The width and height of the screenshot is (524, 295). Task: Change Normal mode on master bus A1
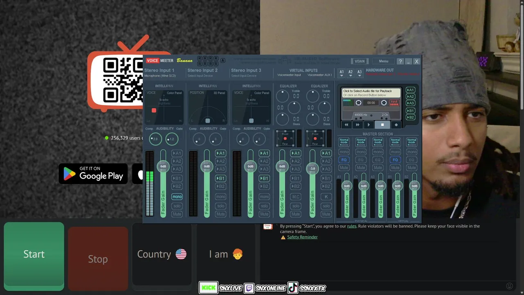pos(344,141)
